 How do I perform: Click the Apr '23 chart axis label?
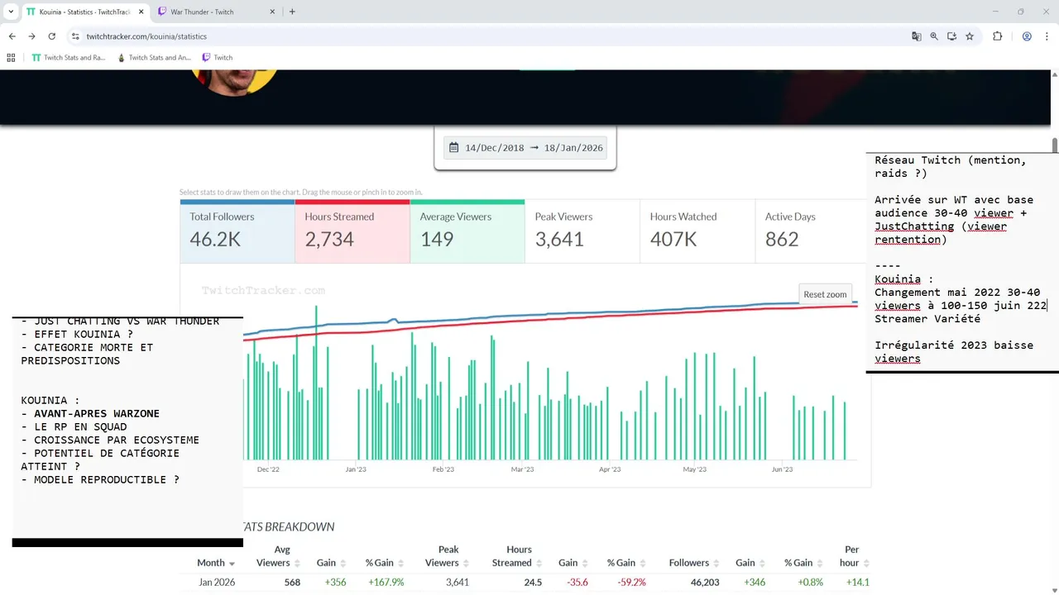coord(610,469)
